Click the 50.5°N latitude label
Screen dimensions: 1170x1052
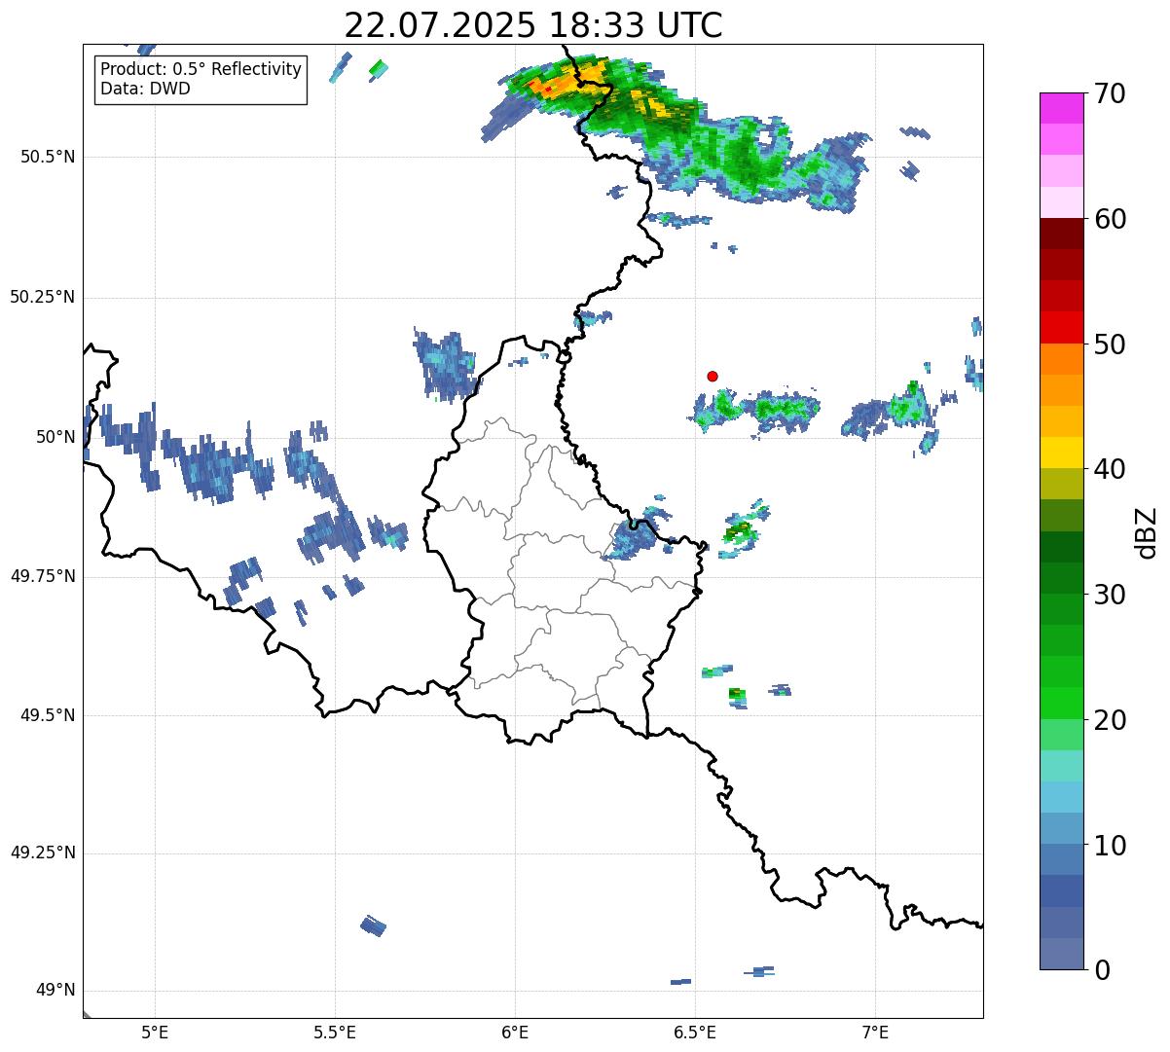tap(48, 157)
